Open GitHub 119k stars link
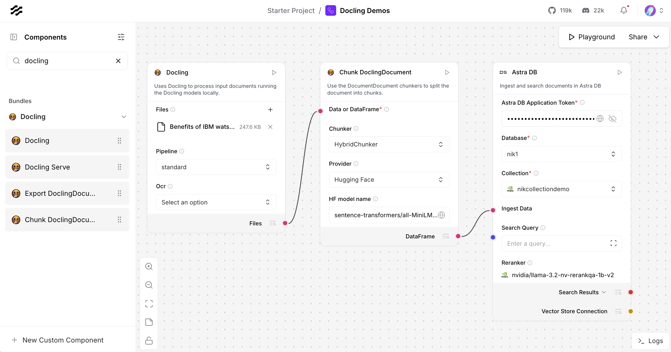The height and width of the screenshot is (352, 671). pyautogui.click(x=560, y=10)
